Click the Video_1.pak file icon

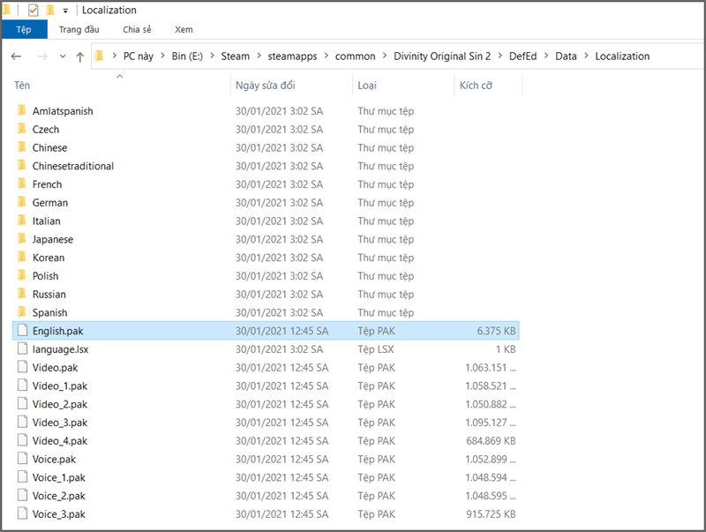(x=22, y=386)
